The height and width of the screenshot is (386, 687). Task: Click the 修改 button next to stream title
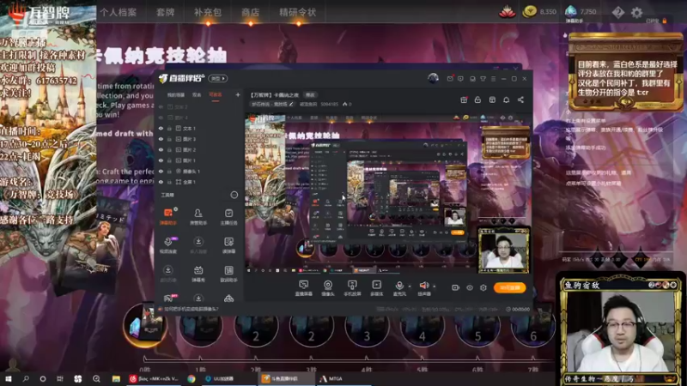[310, 94]
